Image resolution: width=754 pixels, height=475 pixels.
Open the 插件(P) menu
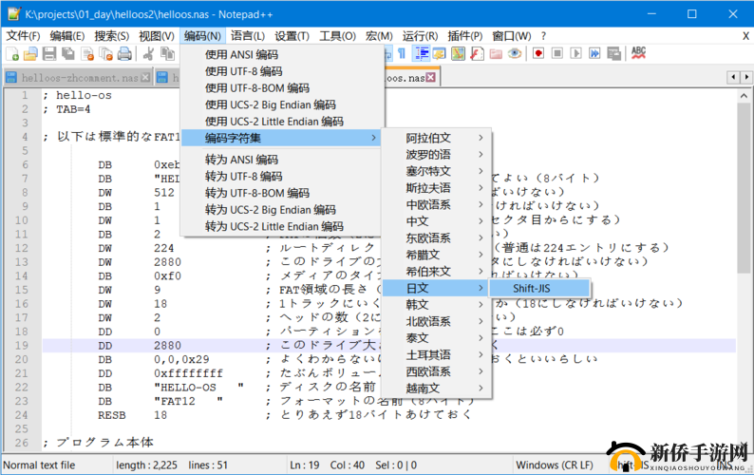[x=465, y=36]
